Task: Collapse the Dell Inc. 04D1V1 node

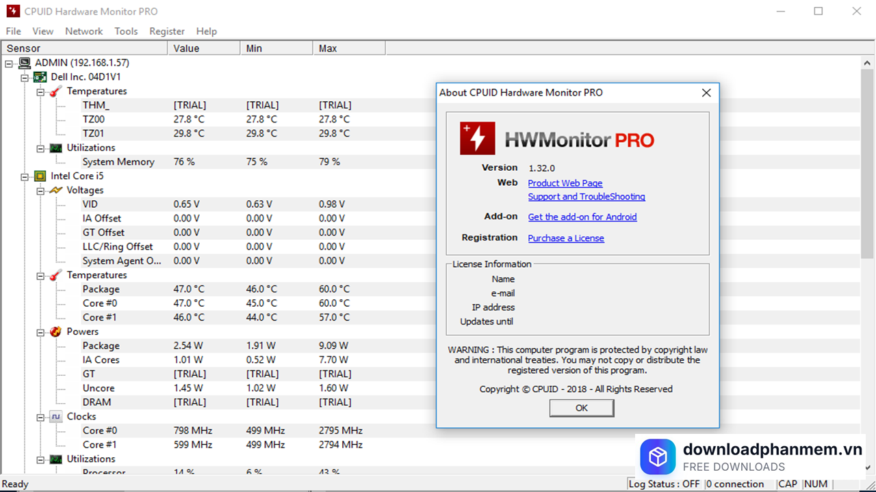Action: point(23,77)
